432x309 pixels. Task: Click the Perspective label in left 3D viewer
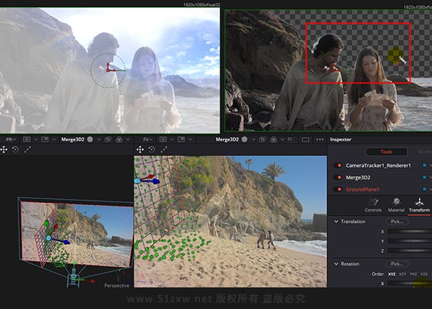117,285
